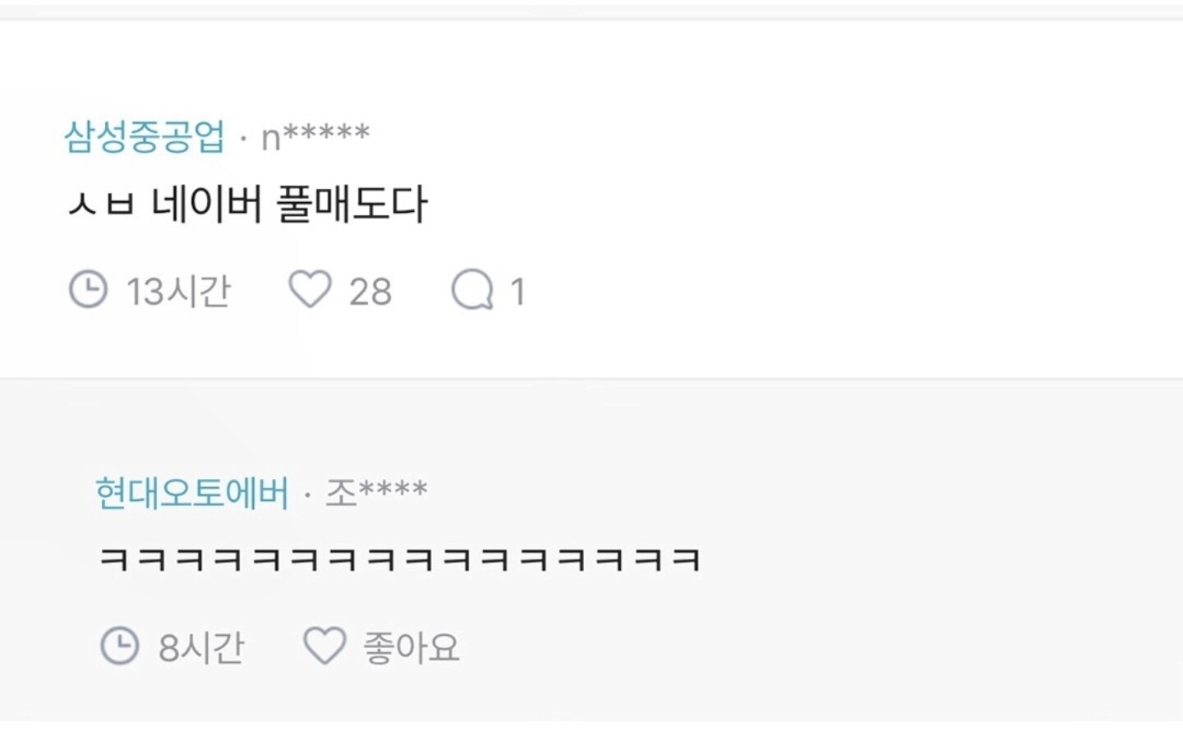The width and height of the screenshot is (1183, 732).
Task: Open the 현대오토에버 company link
Action: (192, 493)
